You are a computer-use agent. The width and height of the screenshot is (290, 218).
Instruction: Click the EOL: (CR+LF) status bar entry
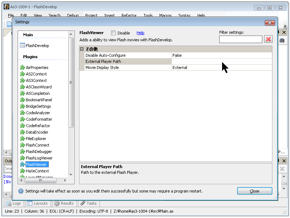pos(62,211)
